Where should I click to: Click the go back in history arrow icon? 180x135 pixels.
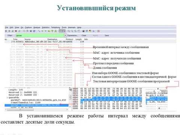click(42, 31)
